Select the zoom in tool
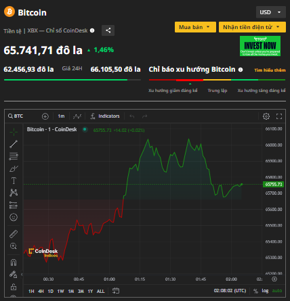 [14, 246]
